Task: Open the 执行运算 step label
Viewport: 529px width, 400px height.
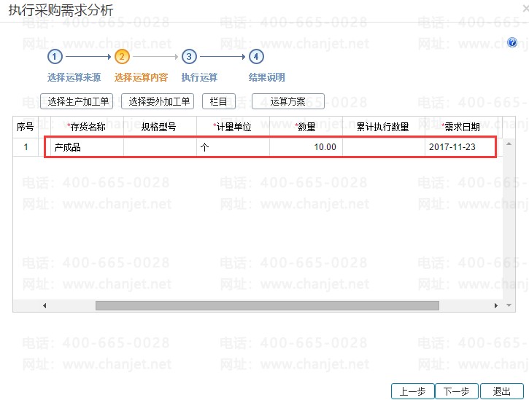Action: coord(199,77)
